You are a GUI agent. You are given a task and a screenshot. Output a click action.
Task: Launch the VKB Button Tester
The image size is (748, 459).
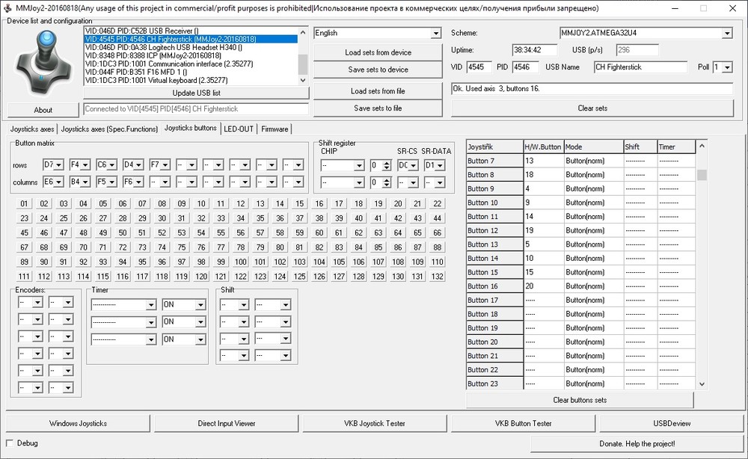click(523, 423)
